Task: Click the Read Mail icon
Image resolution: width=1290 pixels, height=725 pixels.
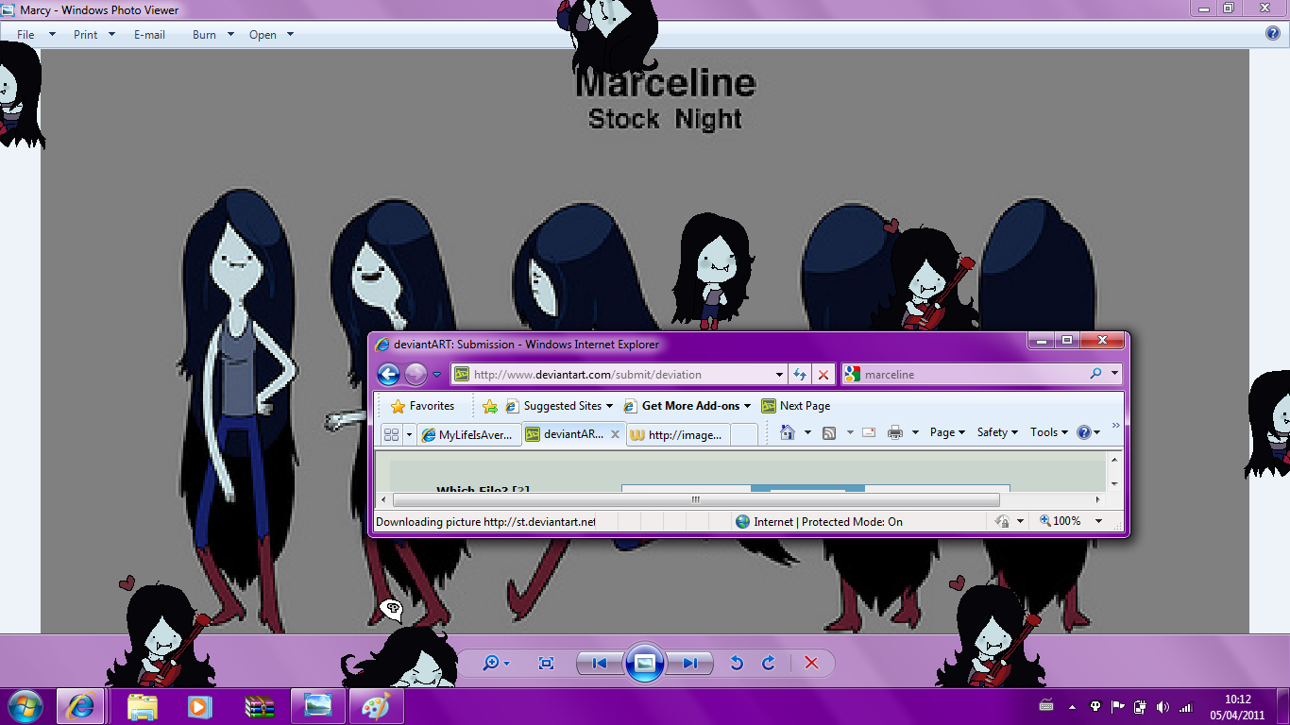Action: (x=869, y=432)
